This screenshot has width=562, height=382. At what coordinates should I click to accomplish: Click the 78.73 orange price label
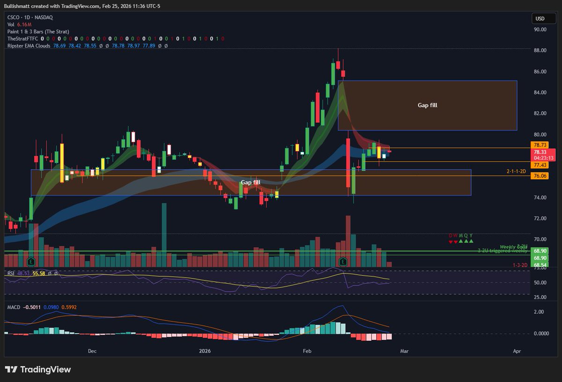point(539,146)
